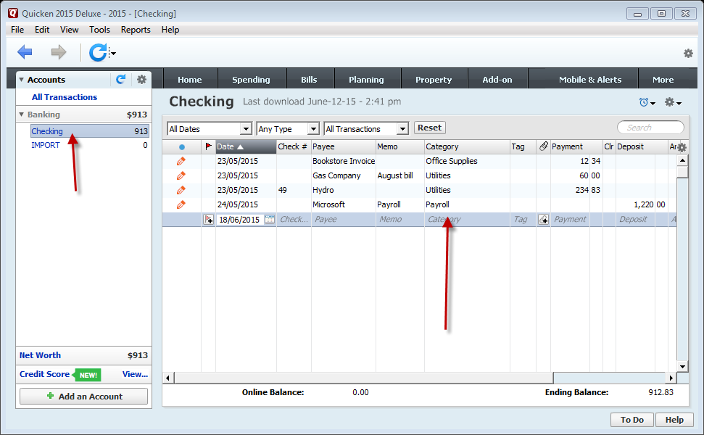Click add attachment icon in new entry row
This screenshot has width=704, height=435.
[543, 220]
